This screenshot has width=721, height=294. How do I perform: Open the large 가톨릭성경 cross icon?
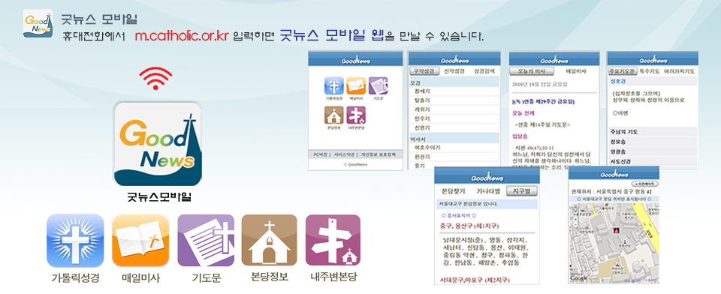[x=75, y=241]
